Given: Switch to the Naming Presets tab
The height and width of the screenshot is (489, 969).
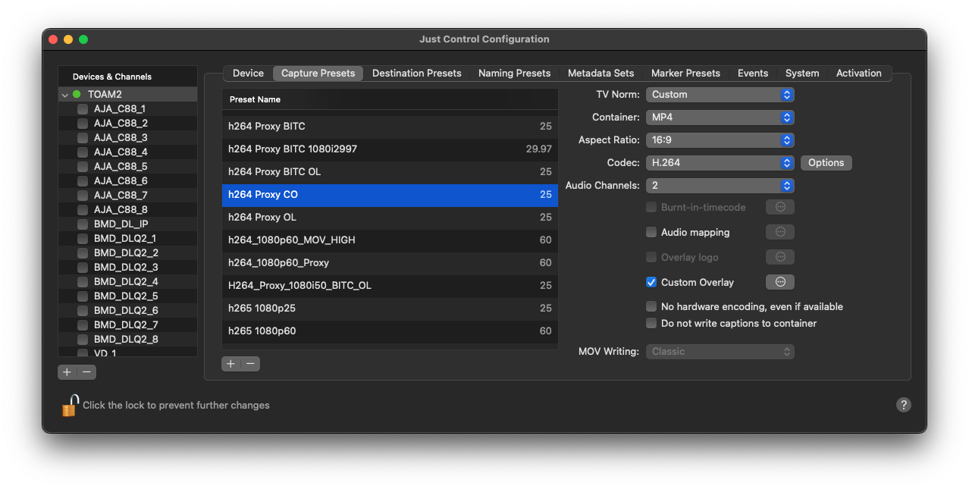Looking at the screenshot, I should (x=515, y=74).
